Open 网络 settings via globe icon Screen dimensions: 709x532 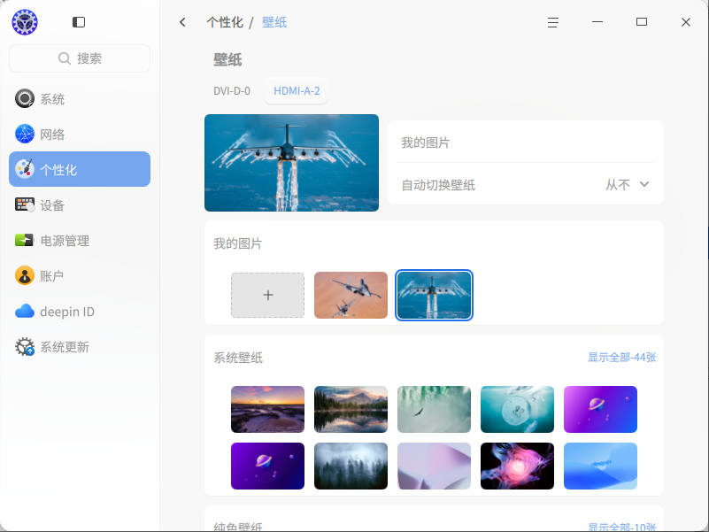(25, 134)
